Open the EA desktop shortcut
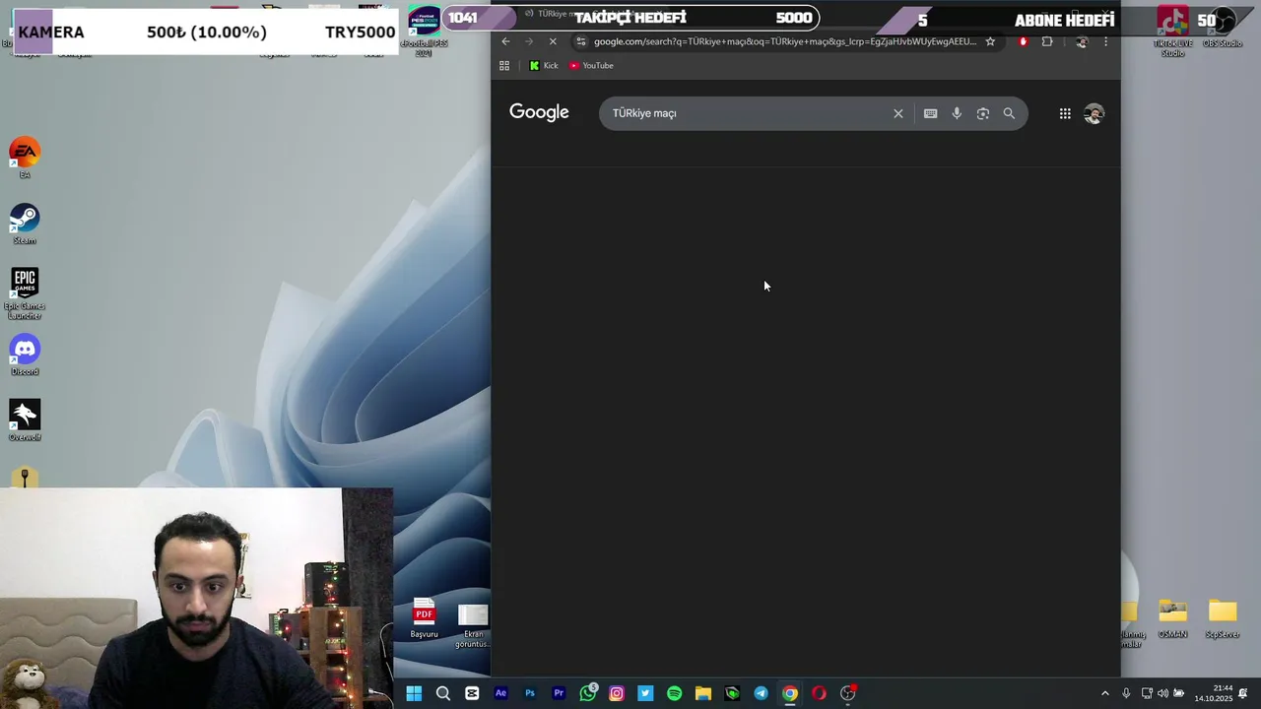Screen dimensions: 1261x709 25,159
